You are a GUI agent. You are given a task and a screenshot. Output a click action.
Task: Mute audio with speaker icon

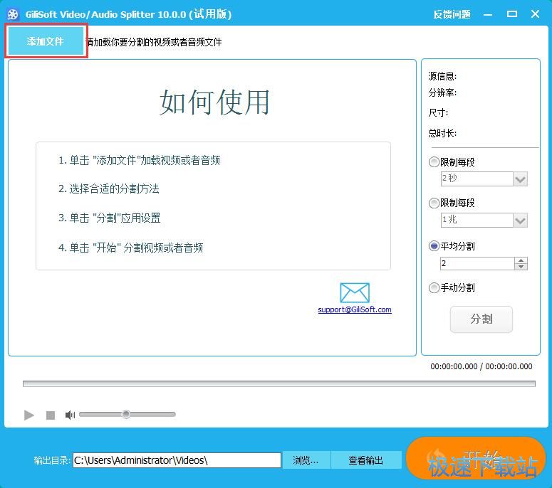(x=70, y=415)
